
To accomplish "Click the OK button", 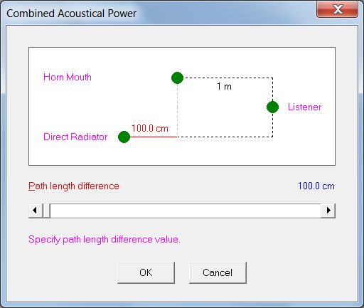I will [x=146, y=272].
